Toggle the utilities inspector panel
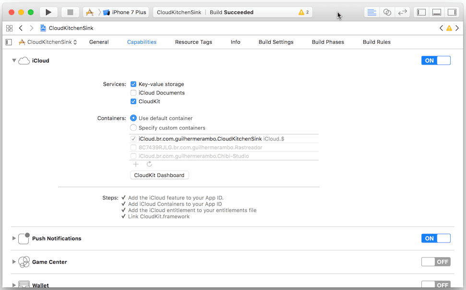 pyautogui.click(x=452, y=12)
